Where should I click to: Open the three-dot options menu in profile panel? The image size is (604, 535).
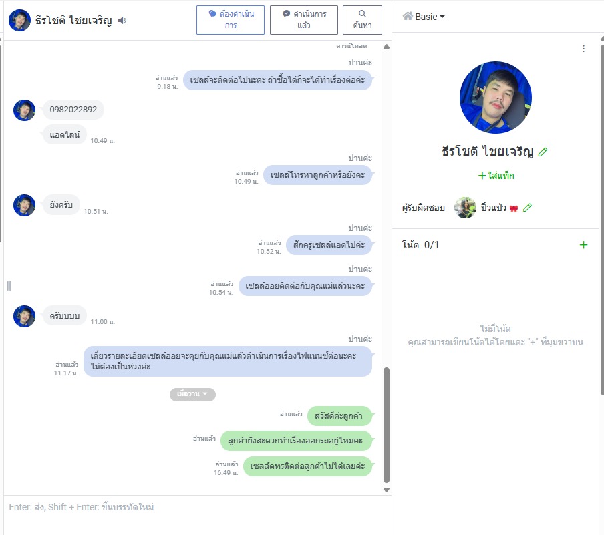(x=583, y=49)
